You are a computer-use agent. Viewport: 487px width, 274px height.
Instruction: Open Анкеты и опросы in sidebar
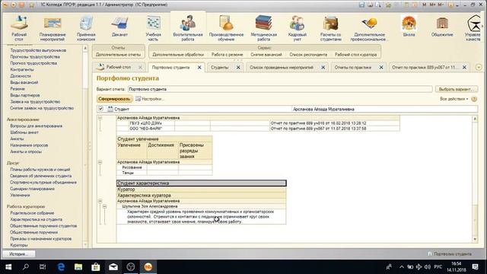pos(26,151)
